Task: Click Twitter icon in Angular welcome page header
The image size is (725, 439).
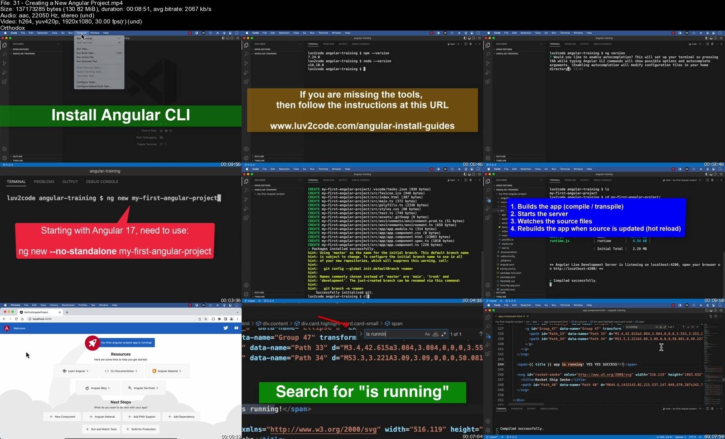Action: 226,328
